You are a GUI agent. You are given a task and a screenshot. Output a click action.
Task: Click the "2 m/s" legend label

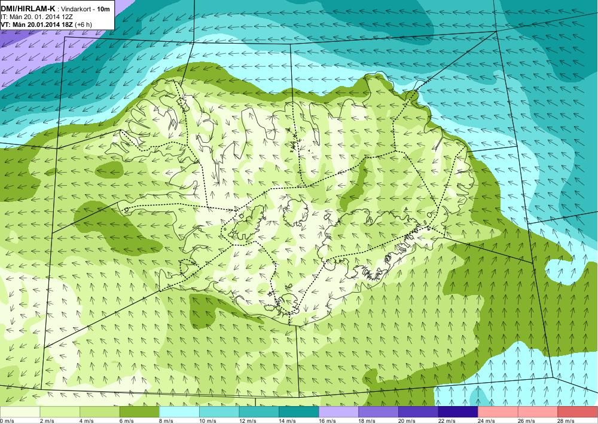[x=47, y=421]
